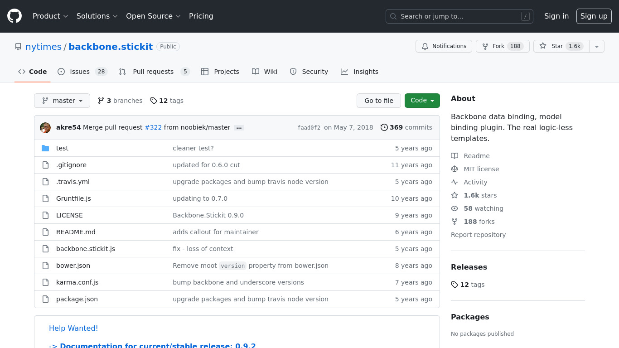Open commit 'fix - loss of context'
This screenshot has height=348, width=619.
203,249
